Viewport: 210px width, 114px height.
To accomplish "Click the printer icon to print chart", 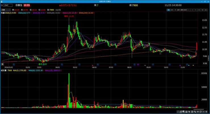I will click(186, 112).
